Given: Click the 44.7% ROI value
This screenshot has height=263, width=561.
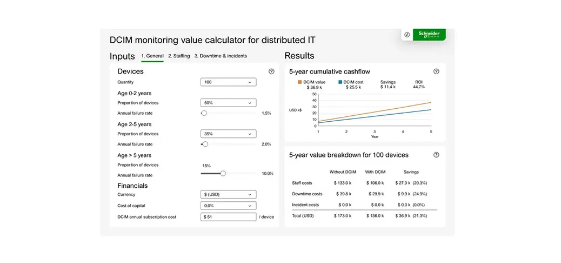Looking at the screenshot, I should [419, 87].
